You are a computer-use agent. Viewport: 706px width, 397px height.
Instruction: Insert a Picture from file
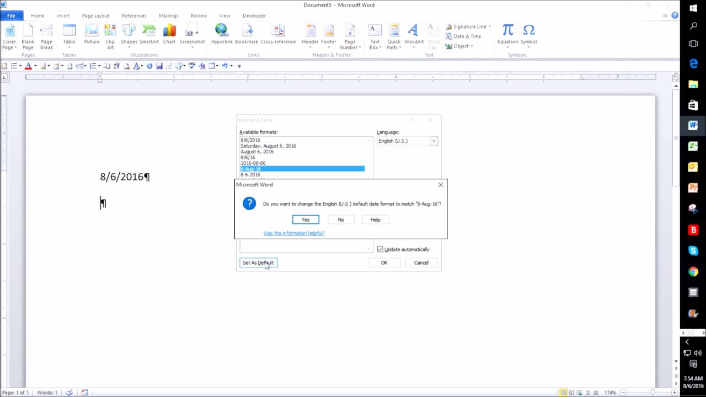coord(92,34)
